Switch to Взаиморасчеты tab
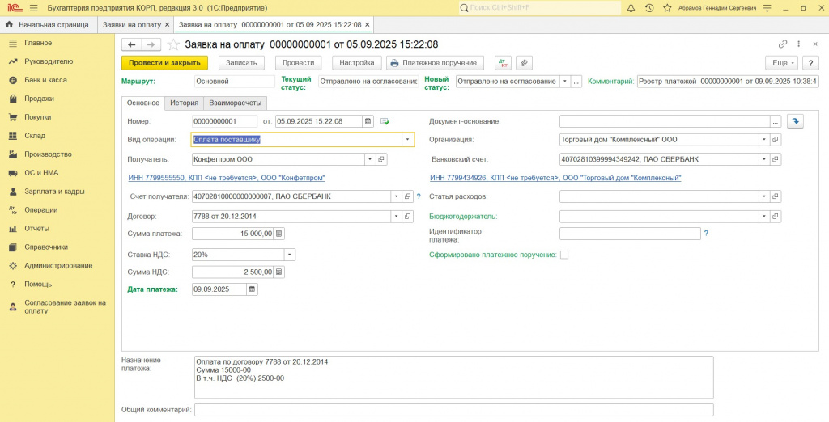Viewport: 829px width, 422px height. pos(236,103)
